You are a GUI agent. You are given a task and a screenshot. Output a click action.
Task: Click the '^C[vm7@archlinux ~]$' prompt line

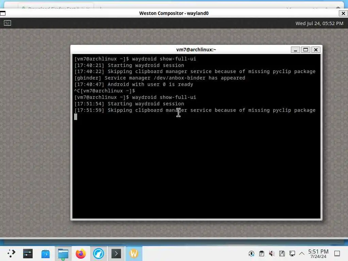point(105,91)
